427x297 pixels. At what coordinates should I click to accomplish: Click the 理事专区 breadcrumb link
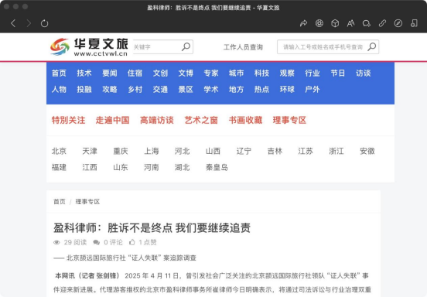[x=87, y=201]
